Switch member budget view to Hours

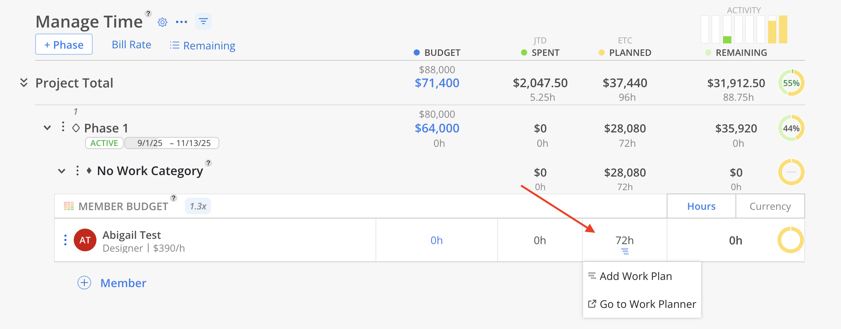click(x=701, y=206)
